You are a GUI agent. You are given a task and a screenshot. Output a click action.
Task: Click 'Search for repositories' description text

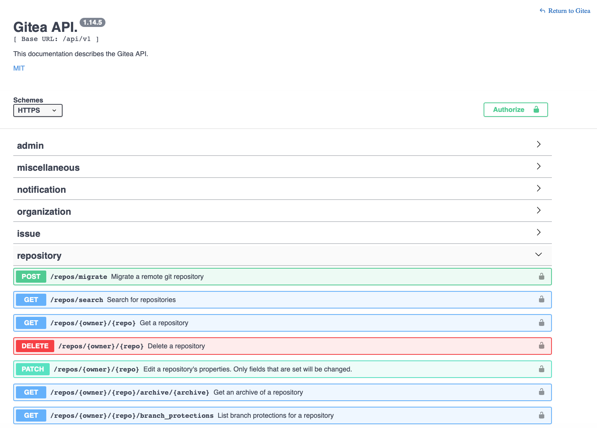click(x=141, y=300)
